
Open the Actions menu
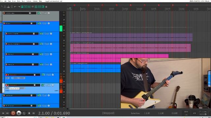(35, 1)
